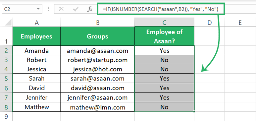This screenshot has height=121, width=256.
Task: Select the cell containing Jessica
Action: tap(36, 69)
